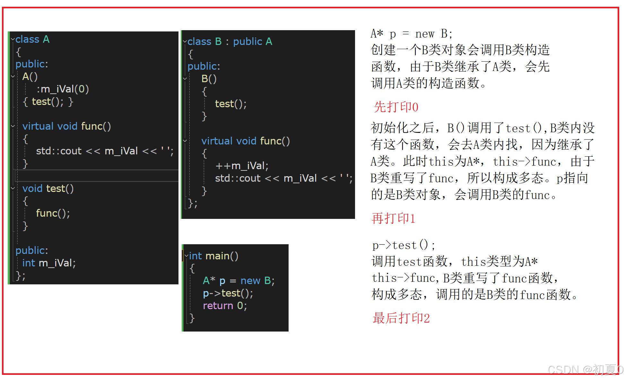Screen dimensions: 625x380
Task: Click the red text '最后打印2'
Action: pyautogui.click(x=401, y=318)
